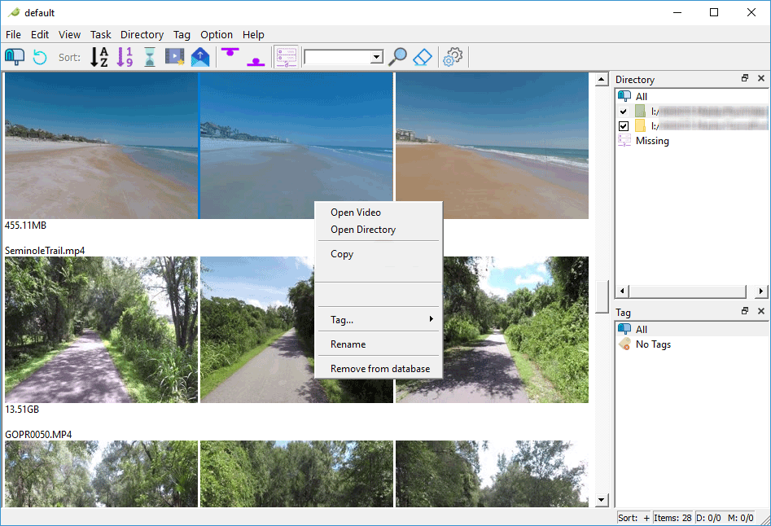Clear search with the eraser icon

(422, 57)
